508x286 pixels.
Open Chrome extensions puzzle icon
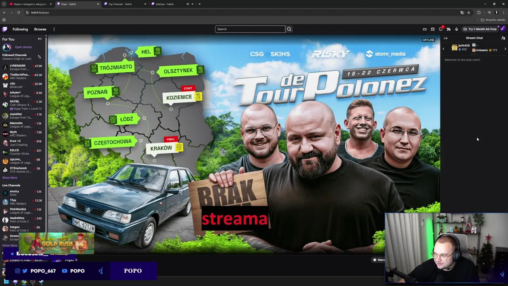click(479, 12)
